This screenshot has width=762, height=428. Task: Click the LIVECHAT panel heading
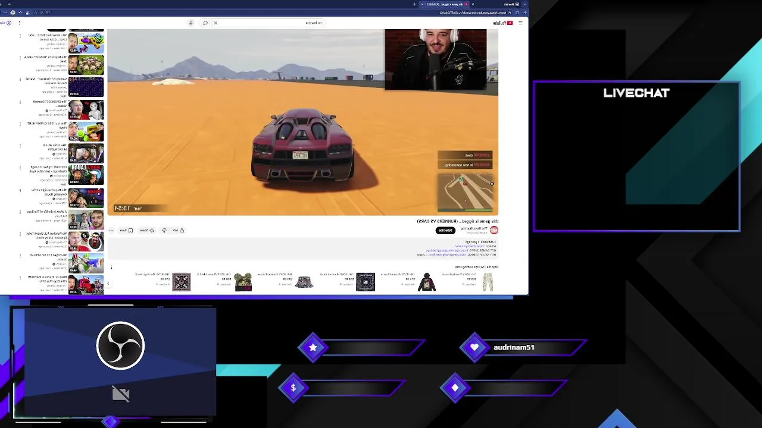click(x=636, y=93)
